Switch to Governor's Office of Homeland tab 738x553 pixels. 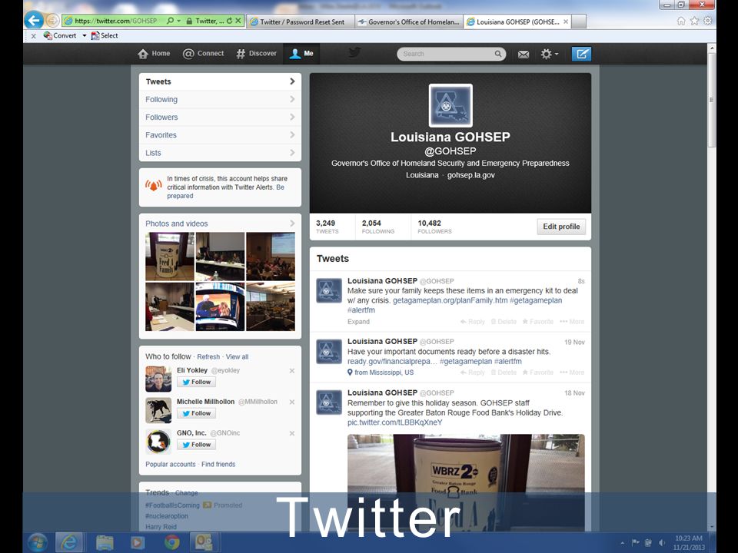point(408,22)
